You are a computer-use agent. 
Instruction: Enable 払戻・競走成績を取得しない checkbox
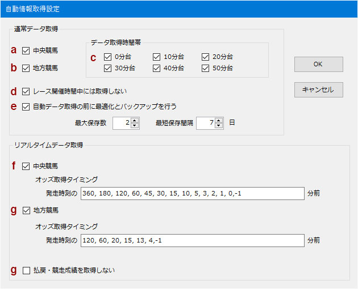[26, 270]
